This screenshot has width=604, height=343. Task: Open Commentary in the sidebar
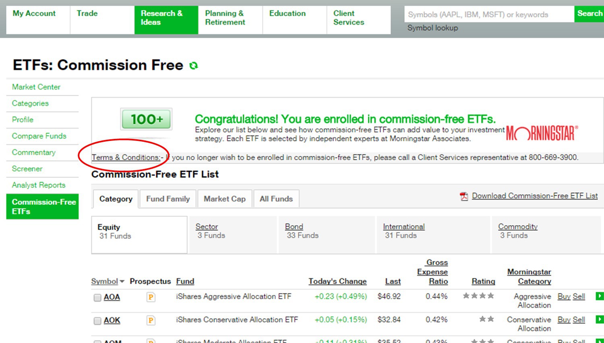click(34, 153)
